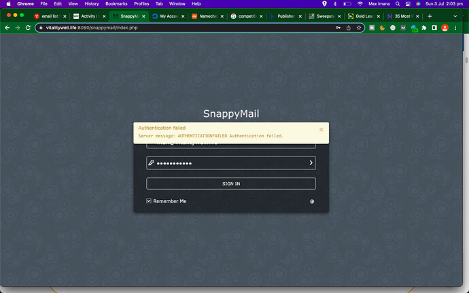Open the Tab menu
The image size is (469, 293).
tap(159, 3)
